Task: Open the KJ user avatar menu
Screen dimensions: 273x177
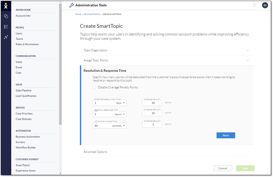Action: coord(265,5)
